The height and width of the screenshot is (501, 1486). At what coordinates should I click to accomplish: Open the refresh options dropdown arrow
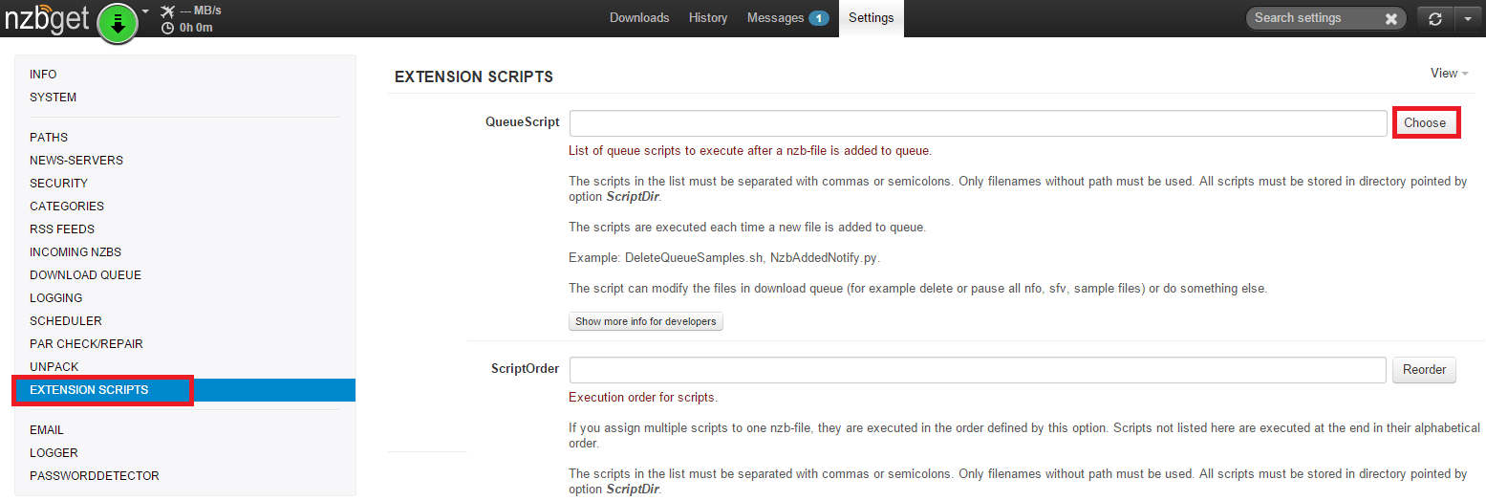tap(1467, 18)
